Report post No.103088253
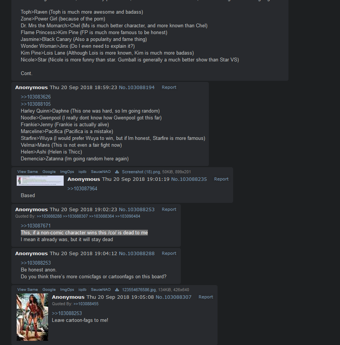The width and height of the screenshot is (340, 345). point(169,209)
